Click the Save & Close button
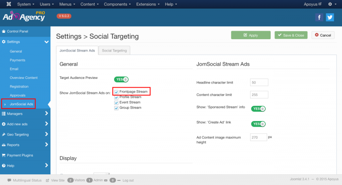The width and height of the screenshot is (342, 185). 291,35
